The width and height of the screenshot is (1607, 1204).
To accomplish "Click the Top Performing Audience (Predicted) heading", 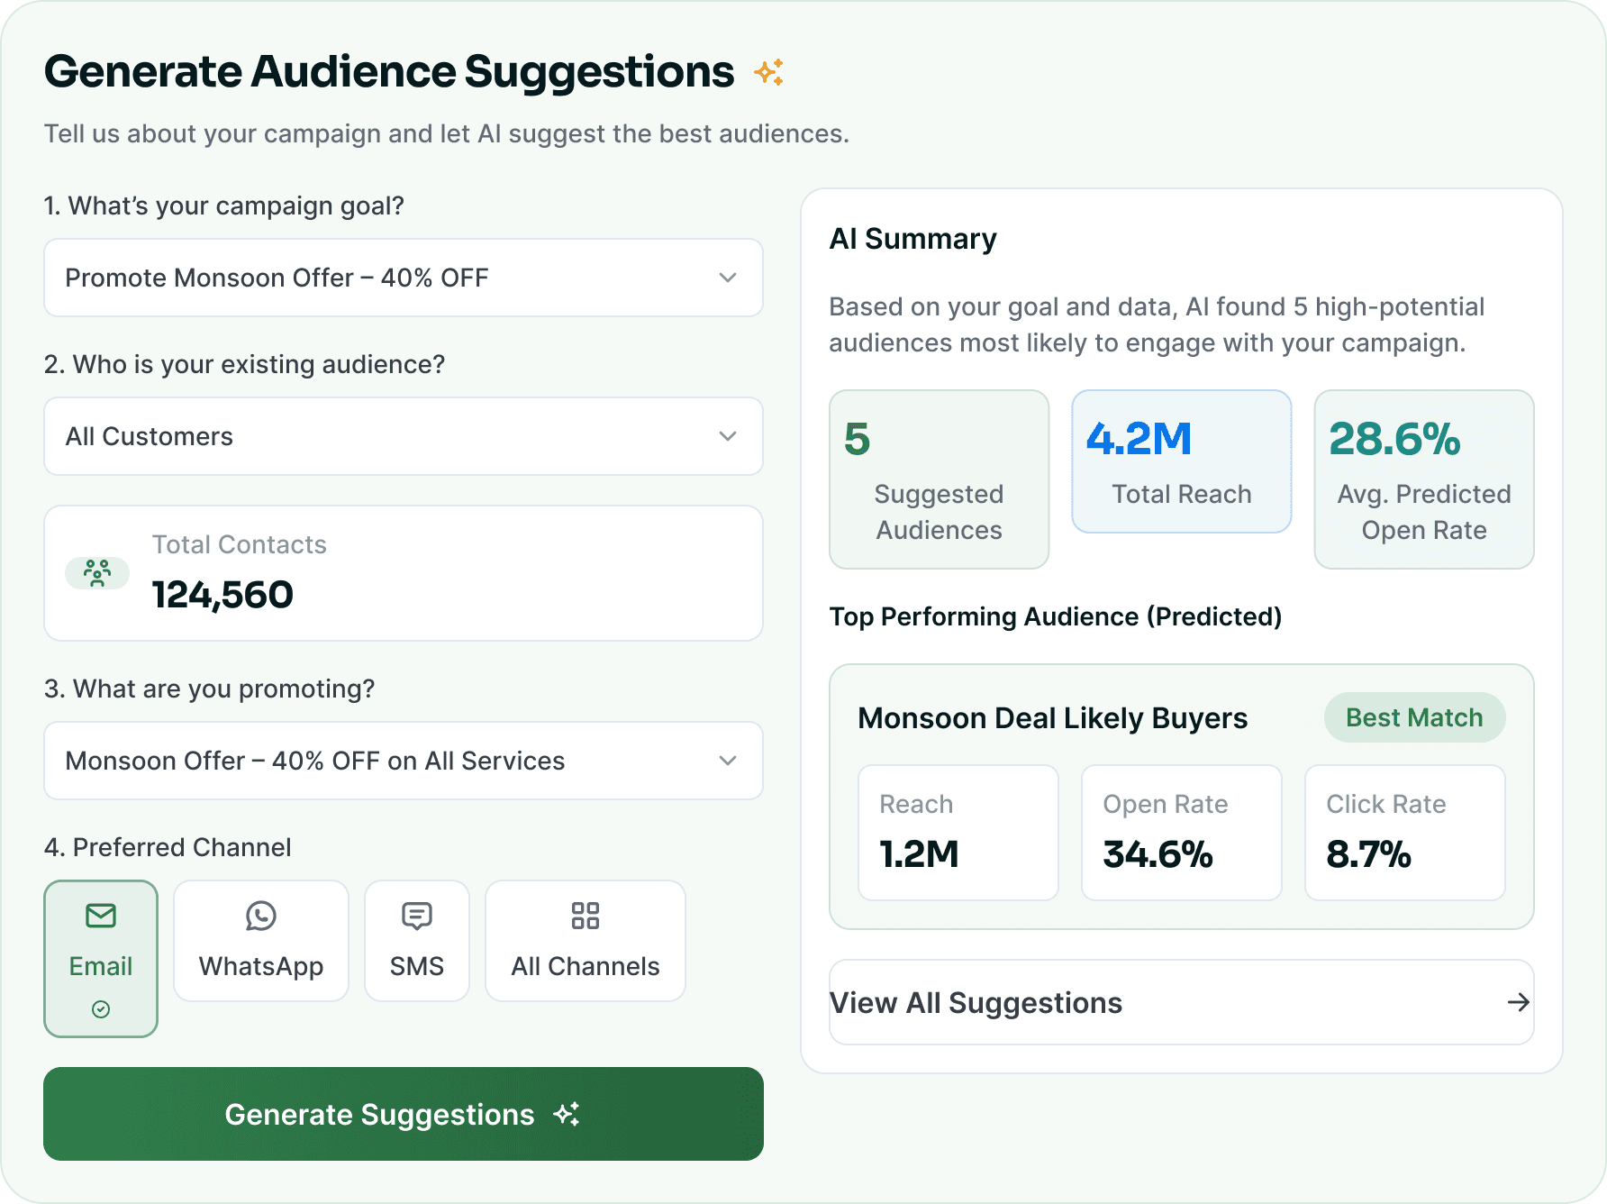I will tap(1055, 616).
